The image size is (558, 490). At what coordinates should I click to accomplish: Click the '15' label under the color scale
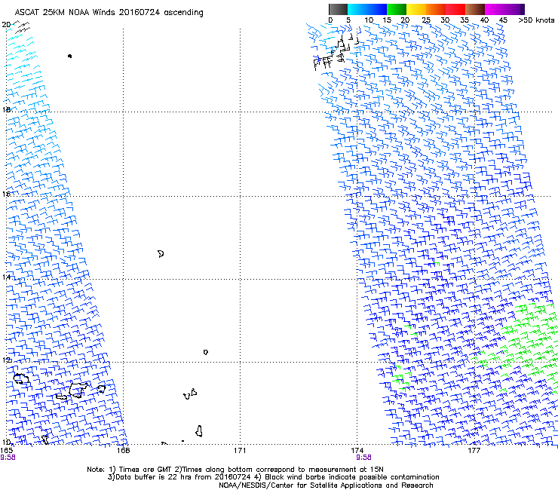[x=387, y=20]
